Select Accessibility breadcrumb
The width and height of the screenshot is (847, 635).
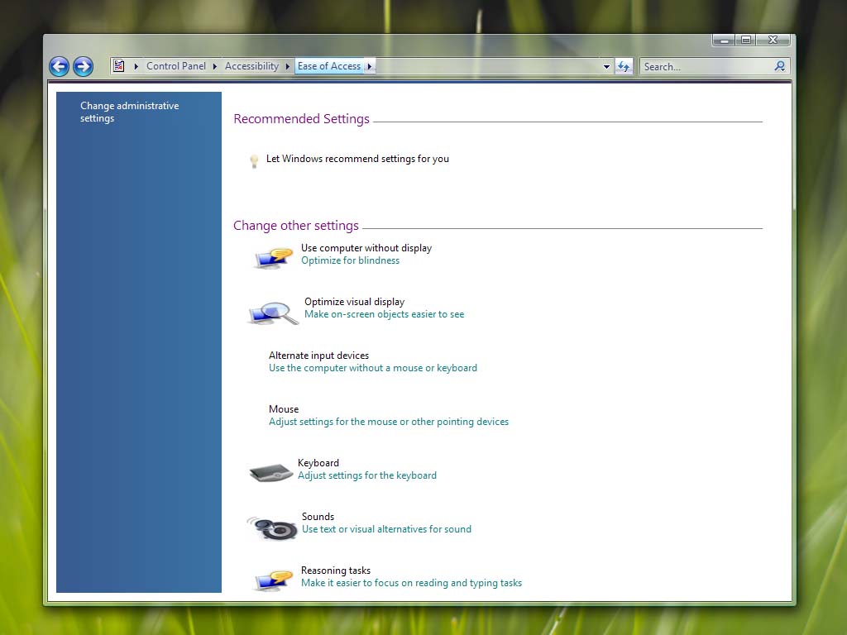pyautogui.click(x=251, y=66)
